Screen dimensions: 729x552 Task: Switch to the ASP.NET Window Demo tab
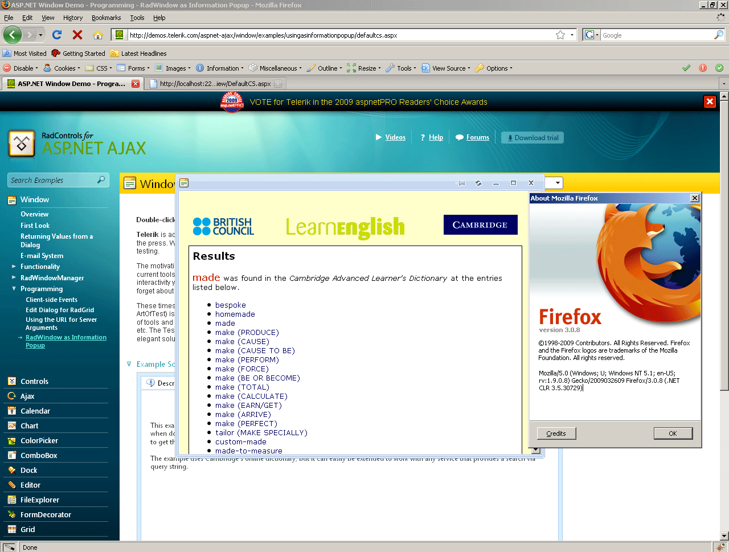click(71, 84)
